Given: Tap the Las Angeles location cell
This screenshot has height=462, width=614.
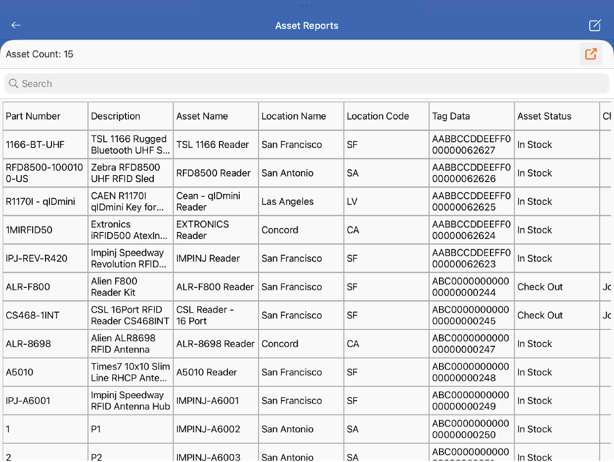Looking at the screenshot, I should (x=288, y=202).
